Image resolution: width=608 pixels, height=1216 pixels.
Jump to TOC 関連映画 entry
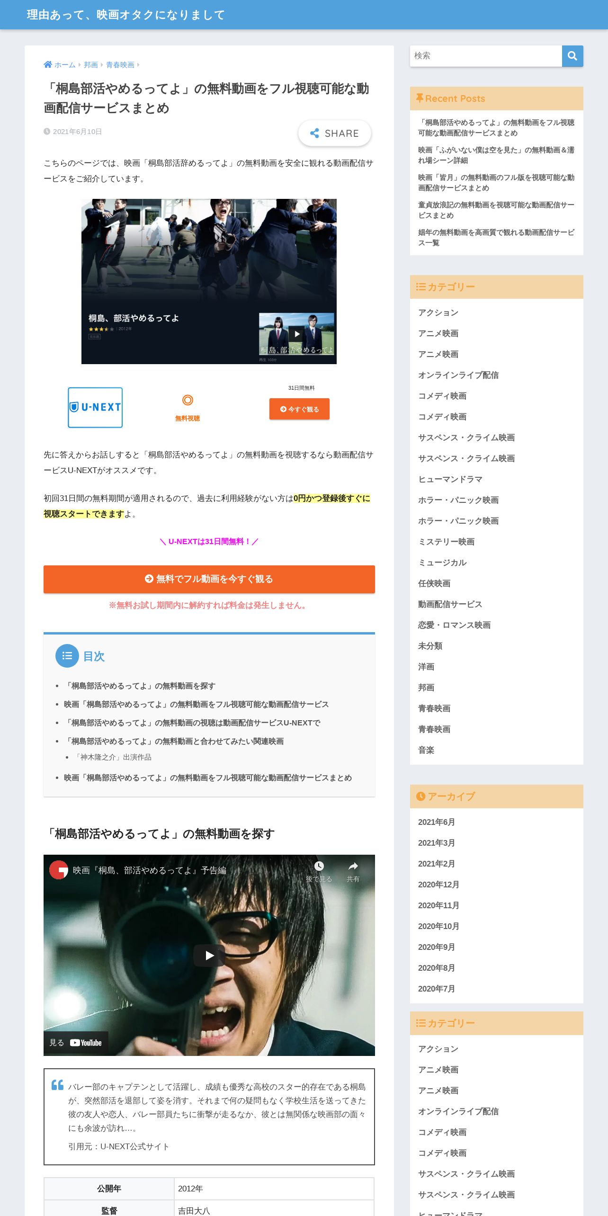click(174, 741)
